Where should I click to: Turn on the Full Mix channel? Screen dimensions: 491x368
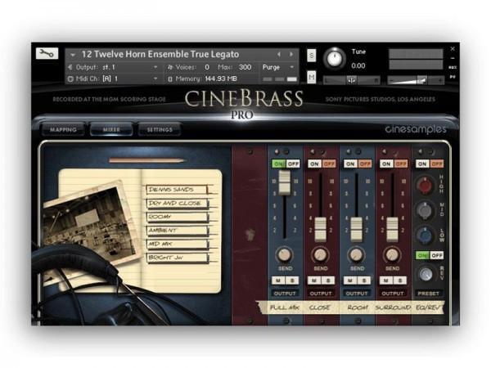point(279,164)
